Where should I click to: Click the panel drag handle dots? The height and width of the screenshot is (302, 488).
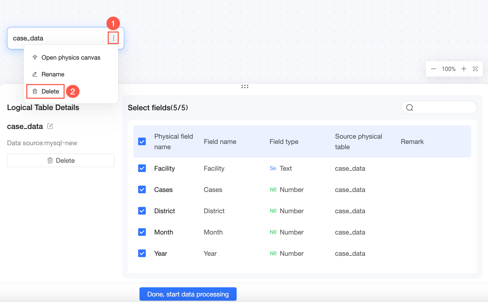tap(245, 86)
